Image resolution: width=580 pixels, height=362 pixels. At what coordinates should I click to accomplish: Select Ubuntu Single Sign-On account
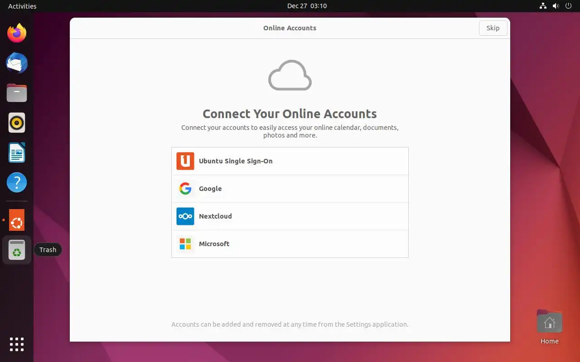(x=290, y=161)
